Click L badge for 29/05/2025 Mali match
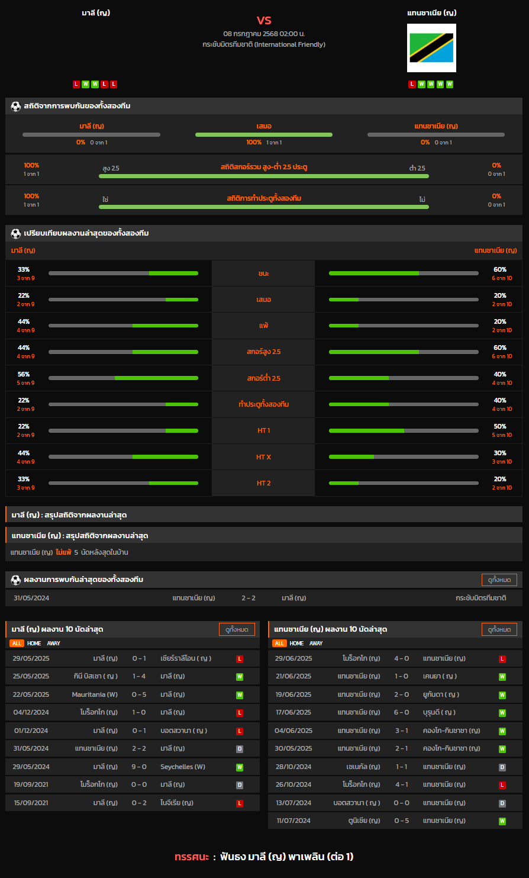 coord(240,659)
